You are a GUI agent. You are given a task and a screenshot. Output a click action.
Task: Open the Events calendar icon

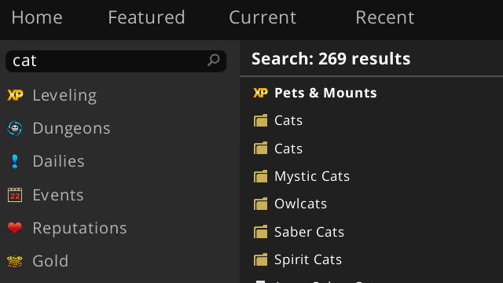(x=15, y=195)
